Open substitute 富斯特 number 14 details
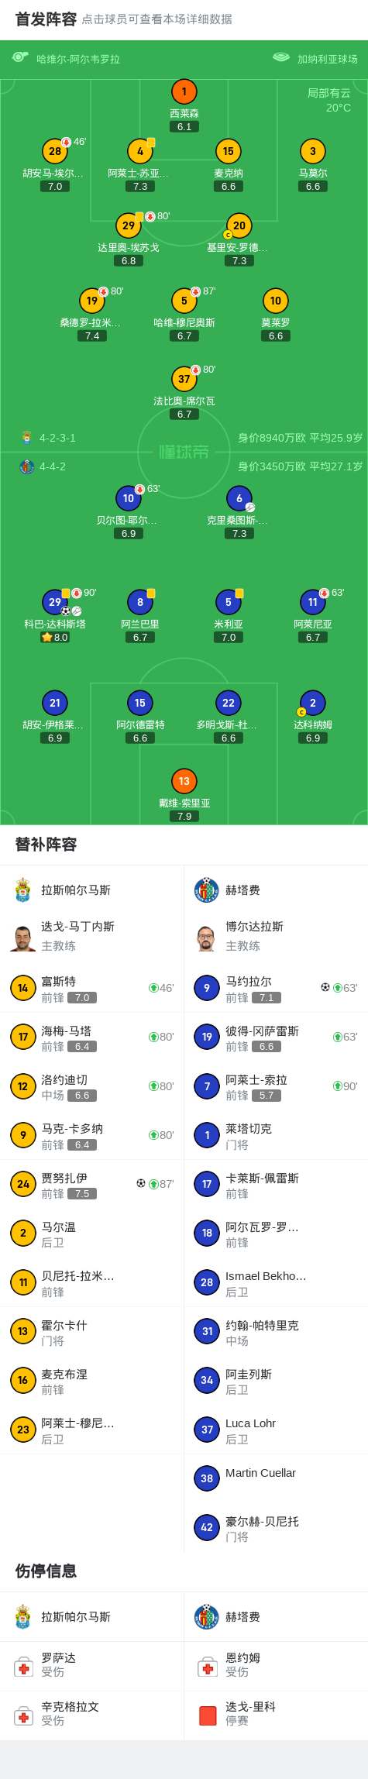This screenshot has width=368, height=1779. (x=92, y=988)
